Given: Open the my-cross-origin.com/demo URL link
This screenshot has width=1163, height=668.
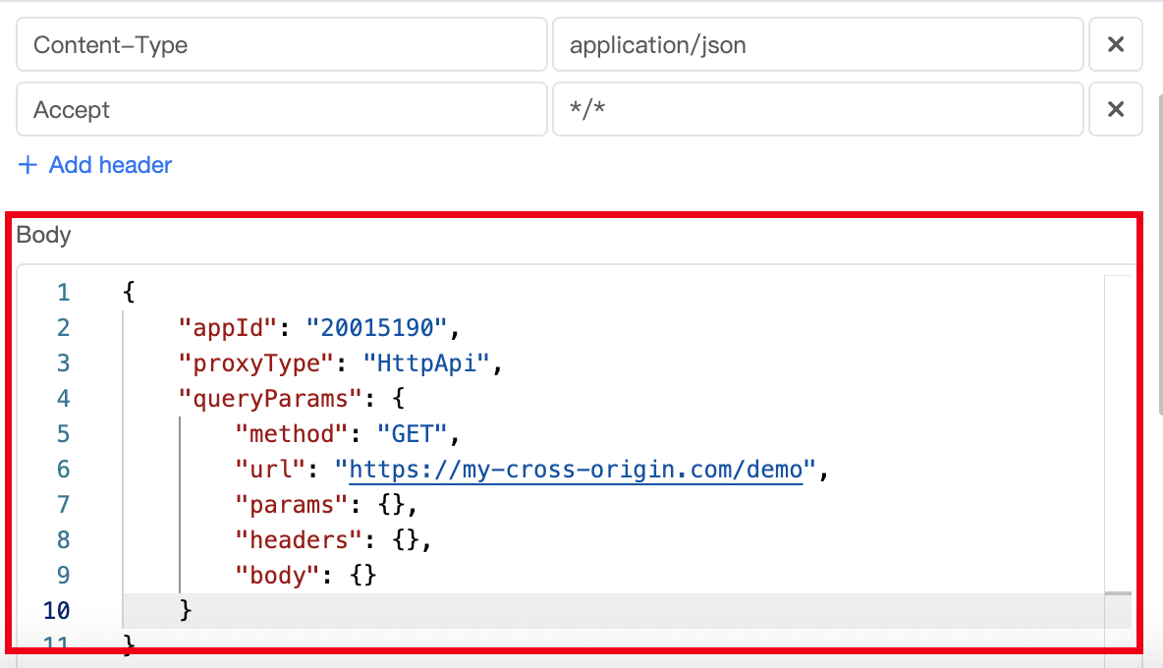Looking at the screenshot, I should (577, 470).
